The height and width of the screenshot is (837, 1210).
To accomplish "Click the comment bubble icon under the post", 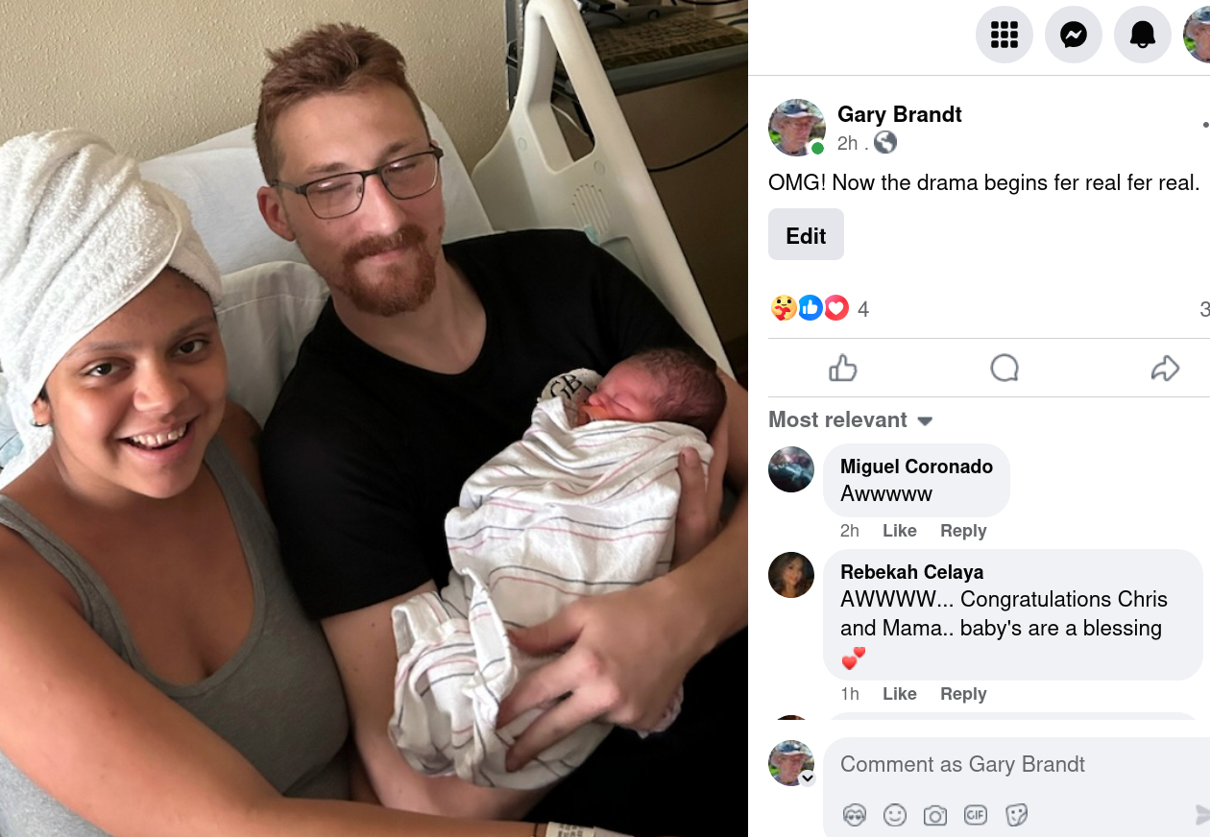I will [1004, 368].
